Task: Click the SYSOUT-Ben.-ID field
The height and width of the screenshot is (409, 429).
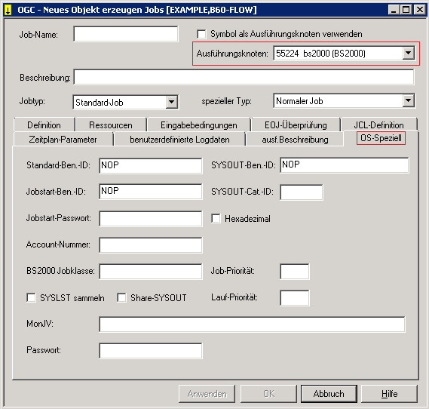Action: point(345,165)
